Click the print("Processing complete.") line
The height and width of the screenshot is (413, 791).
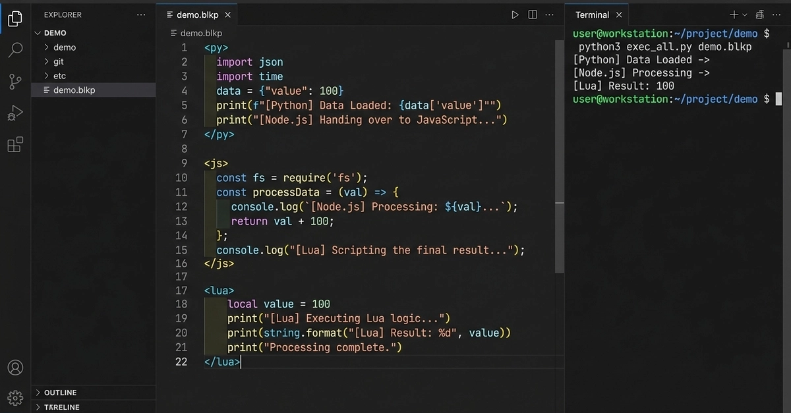tap(314, 347)
